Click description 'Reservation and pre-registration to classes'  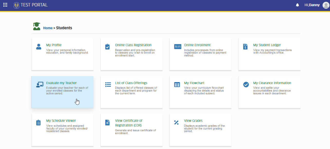pyautogui.click(x=135, y=53)
